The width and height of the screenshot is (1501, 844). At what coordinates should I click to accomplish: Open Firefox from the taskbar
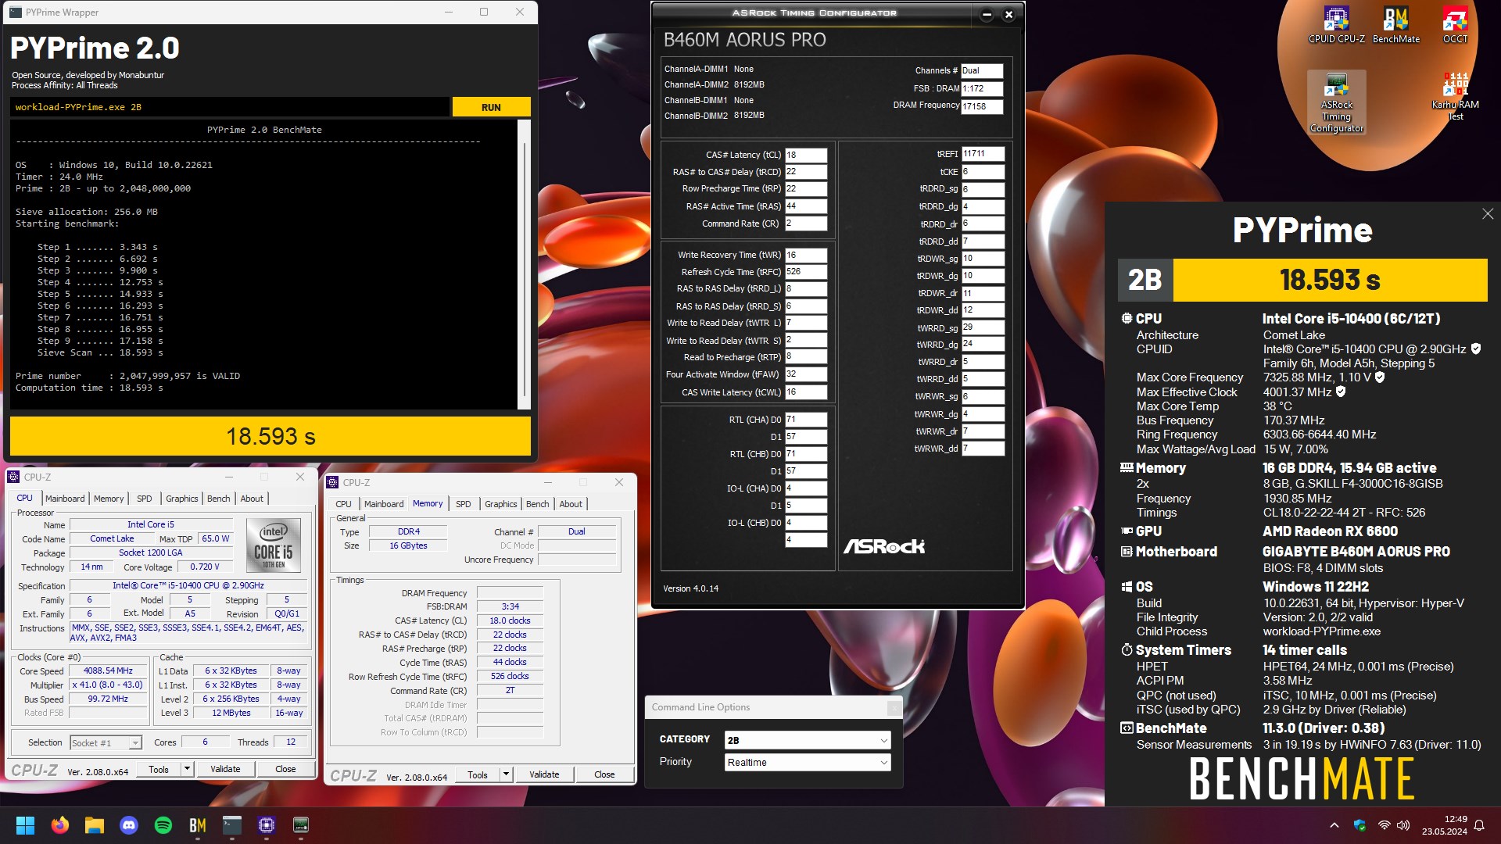click(60, 825)
